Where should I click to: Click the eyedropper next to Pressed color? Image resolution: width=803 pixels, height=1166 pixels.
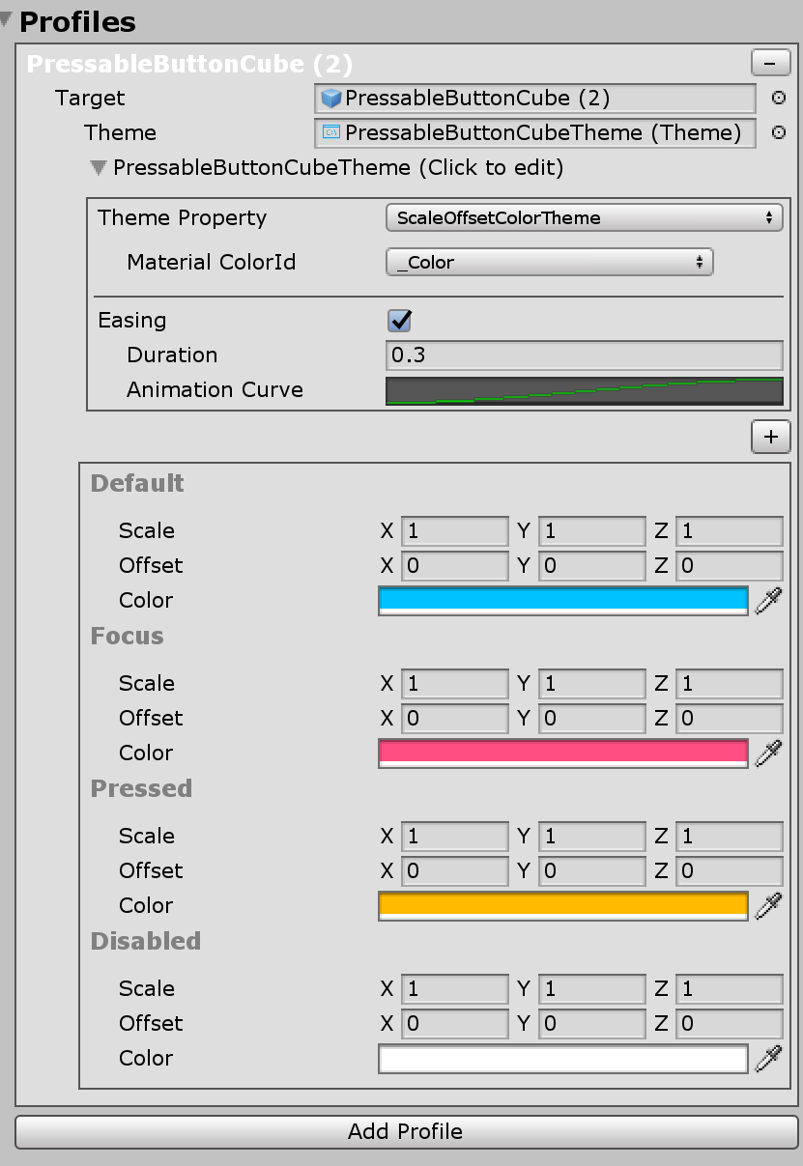tap(768, 906)
